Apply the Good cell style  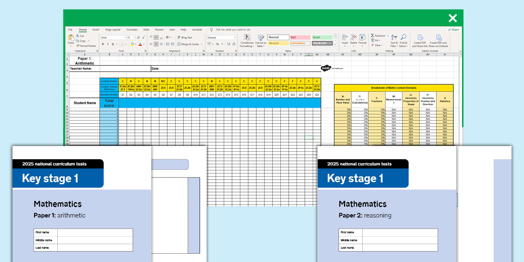click(321, 37)
